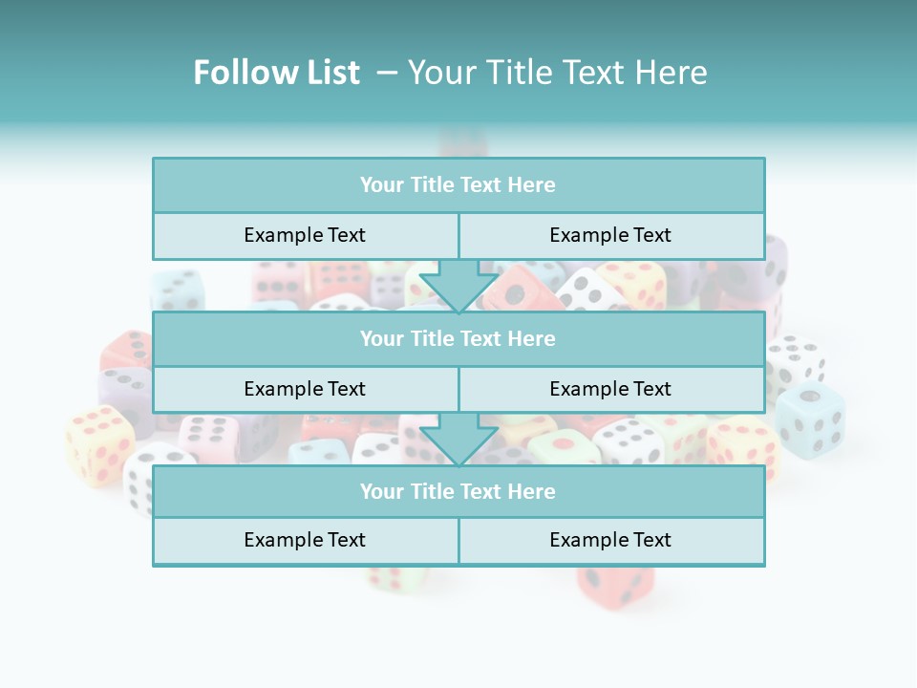Select the last table's title header bar

click(458, 491)
